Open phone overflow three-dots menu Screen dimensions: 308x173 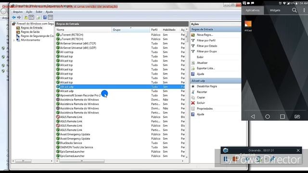tap(304, 10)
